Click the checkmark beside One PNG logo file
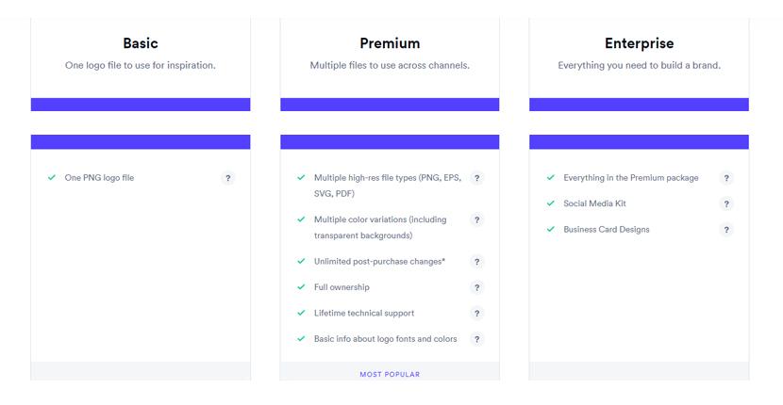Screen dimensions: 783x405 click(52, 178)
